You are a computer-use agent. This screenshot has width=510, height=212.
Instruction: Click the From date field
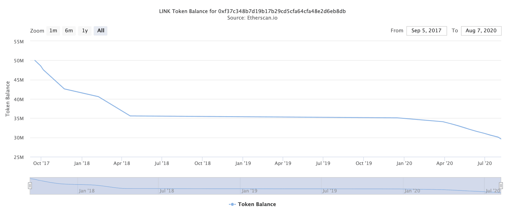[x=426, y=31]
